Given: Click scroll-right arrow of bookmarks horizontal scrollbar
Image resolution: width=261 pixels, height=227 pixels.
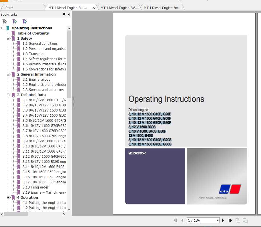Looking at the screenshot, I should coord(64,214).
